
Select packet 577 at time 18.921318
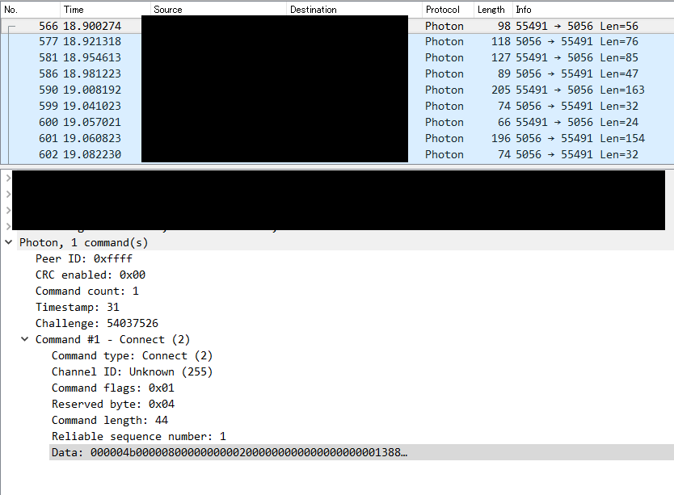pyautogui.click(x=337, y=42)
